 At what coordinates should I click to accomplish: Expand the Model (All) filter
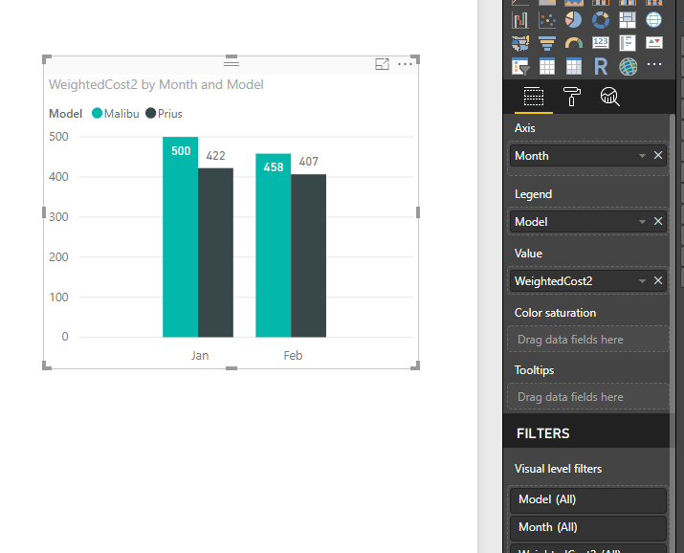coord(588,499)
